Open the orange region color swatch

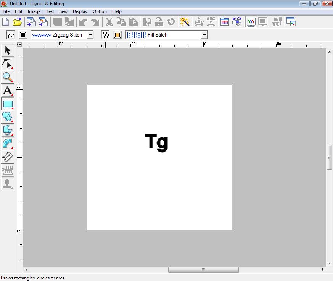click(x=117, y=35)
